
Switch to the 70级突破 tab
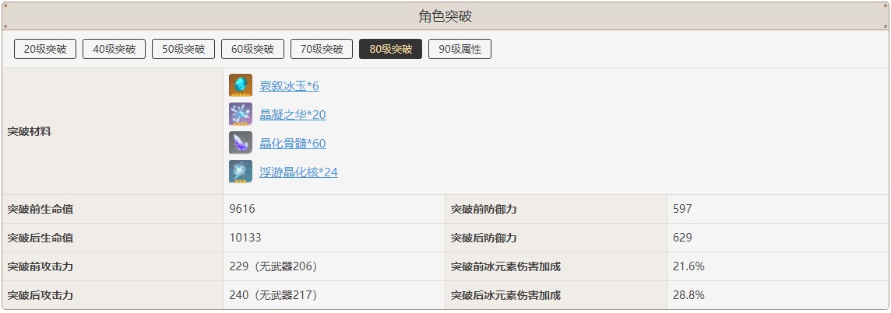pyautogui.click(x=322, y=50)
